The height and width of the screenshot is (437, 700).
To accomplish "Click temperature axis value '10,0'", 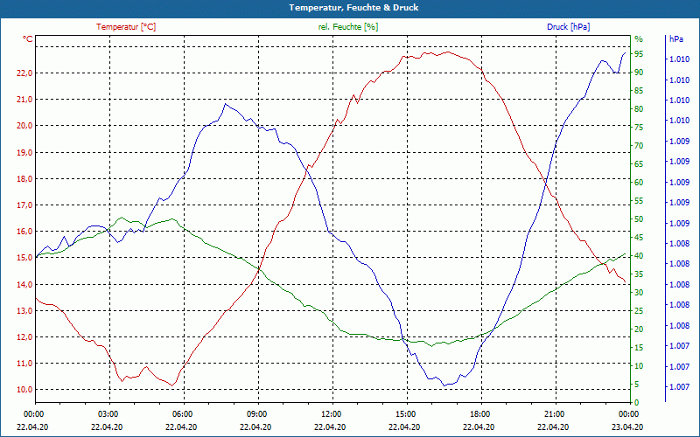I will coord(24,390).
